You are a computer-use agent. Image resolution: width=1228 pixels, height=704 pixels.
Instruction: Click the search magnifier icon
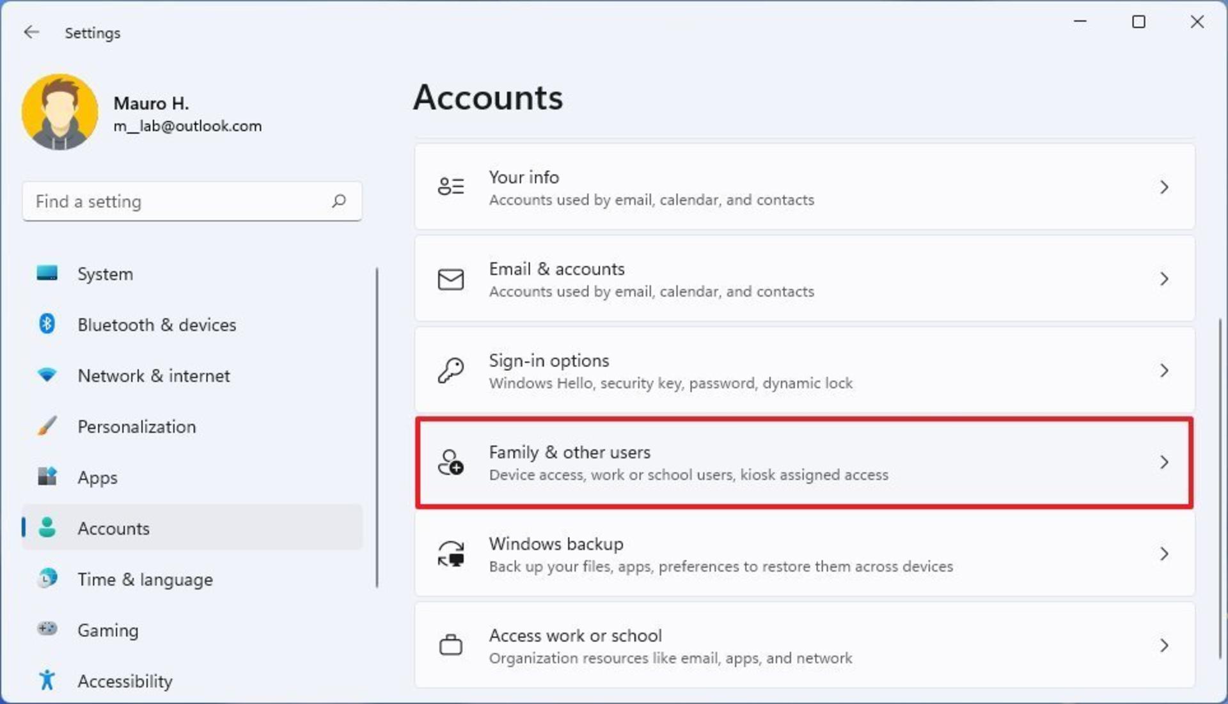point(339,201)
